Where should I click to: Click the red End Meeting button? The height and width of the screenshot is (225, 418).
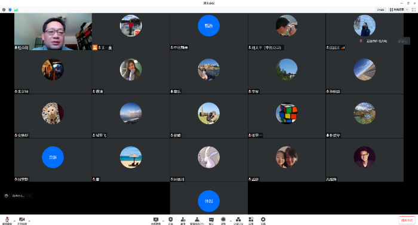(x=407, y=220)
